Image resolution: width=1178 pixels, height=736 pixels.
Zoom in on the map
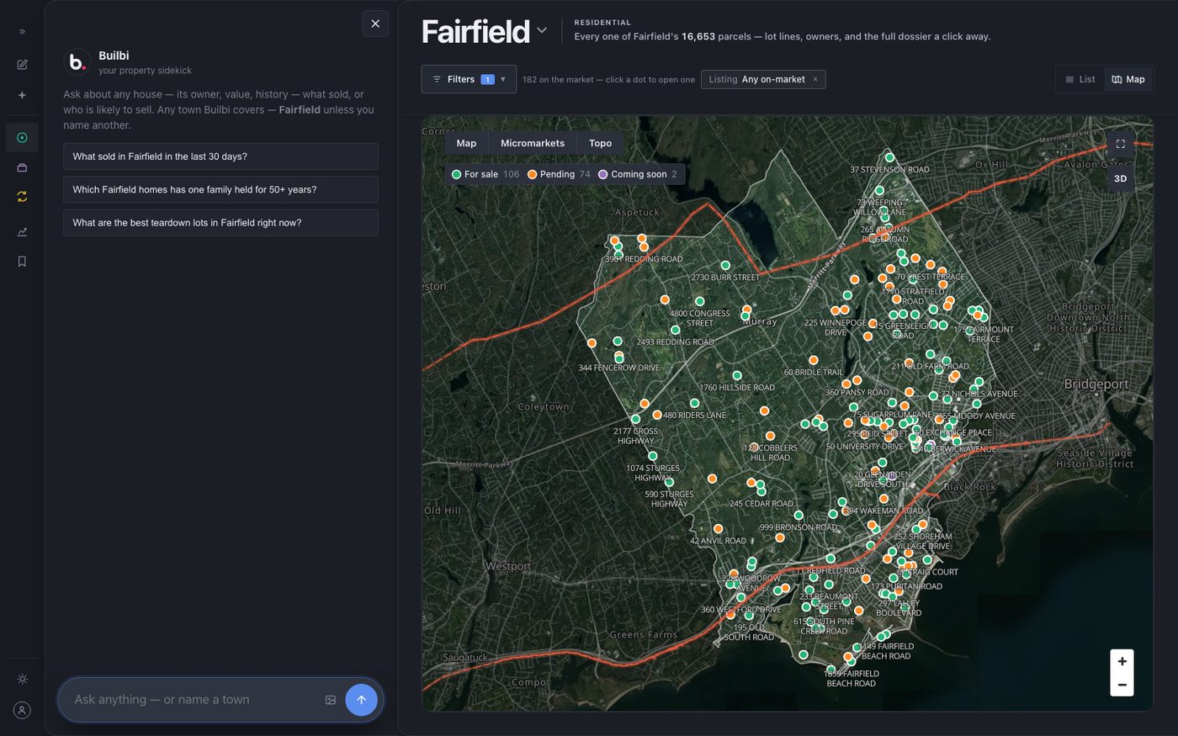point(1122,661)
